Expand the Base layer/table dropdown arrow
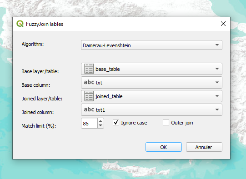Image resolution: width=246 pixels, height=179 pixels. point(217,69)
